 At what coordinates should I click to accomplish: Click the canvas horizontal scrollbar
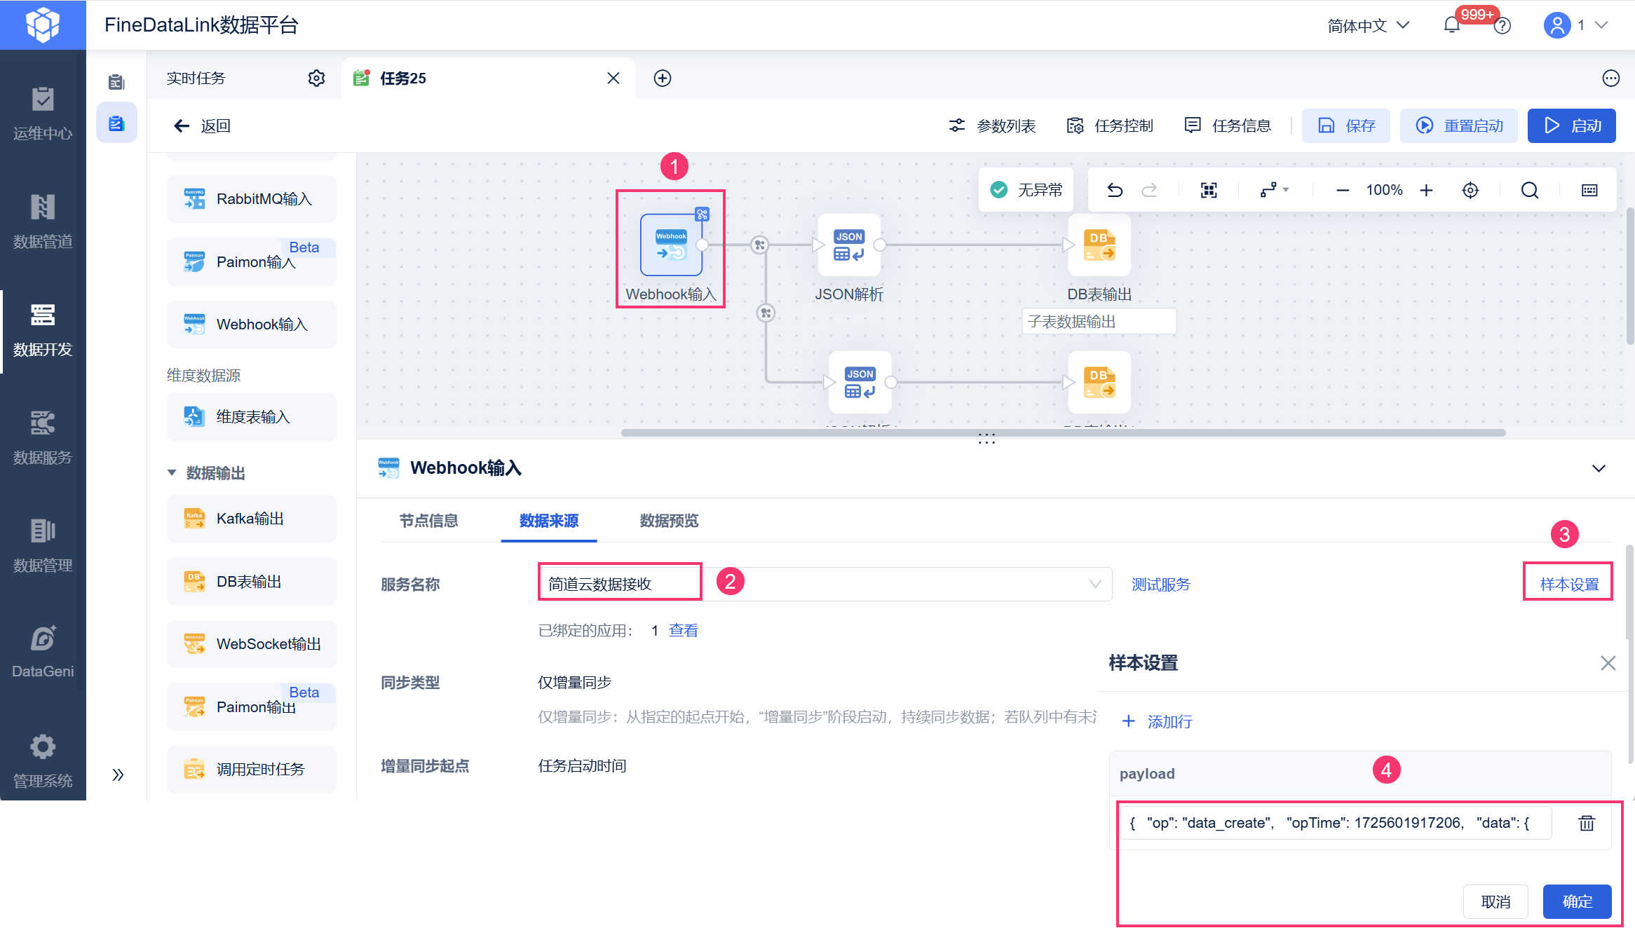[1063, 432]
